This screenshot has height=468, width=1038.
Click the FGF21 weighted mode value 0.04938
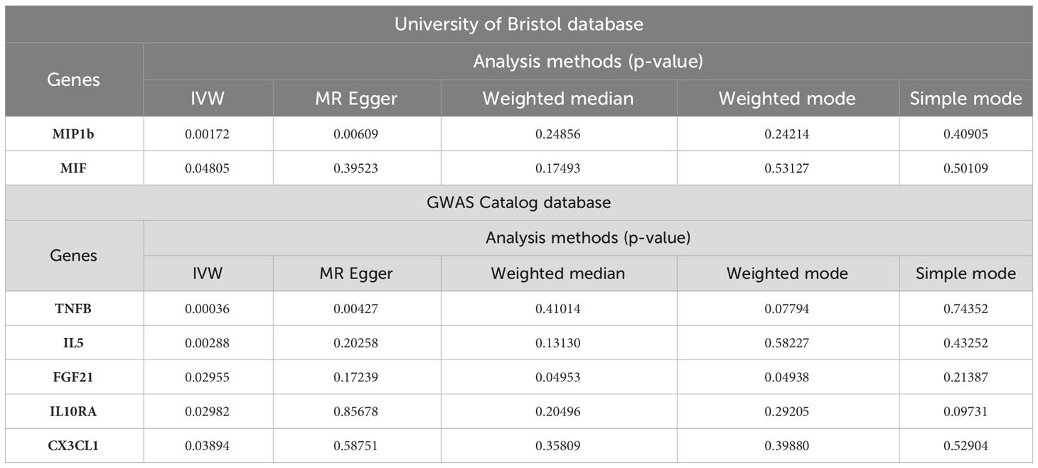(787, 377)
